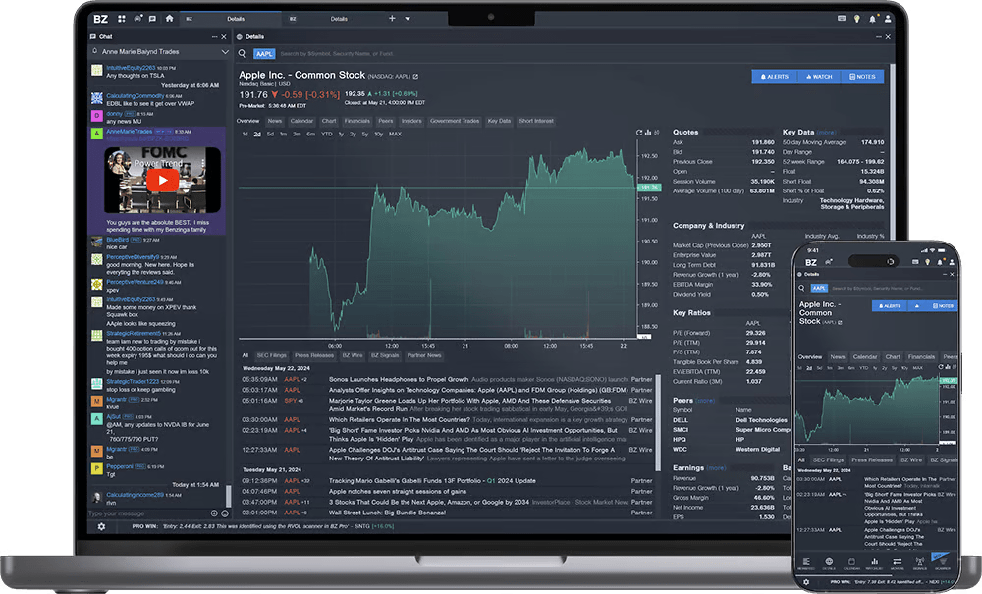Viewport: 982px width, 594px height.
Task: Click the ALERTS button
Action: point(774,77)
